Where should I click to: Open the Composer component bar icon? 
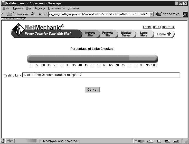176,141
